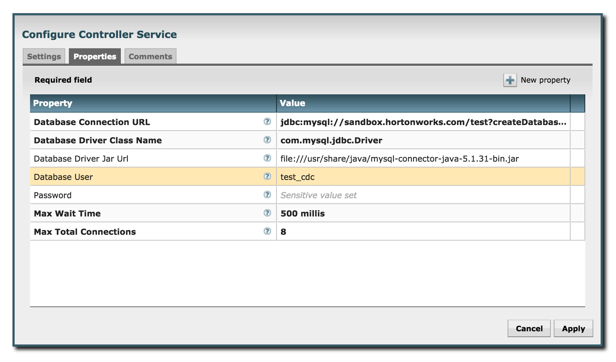Open help for Max Total Connections
Viewport: 616px width, 362px height.
[267, 231]
